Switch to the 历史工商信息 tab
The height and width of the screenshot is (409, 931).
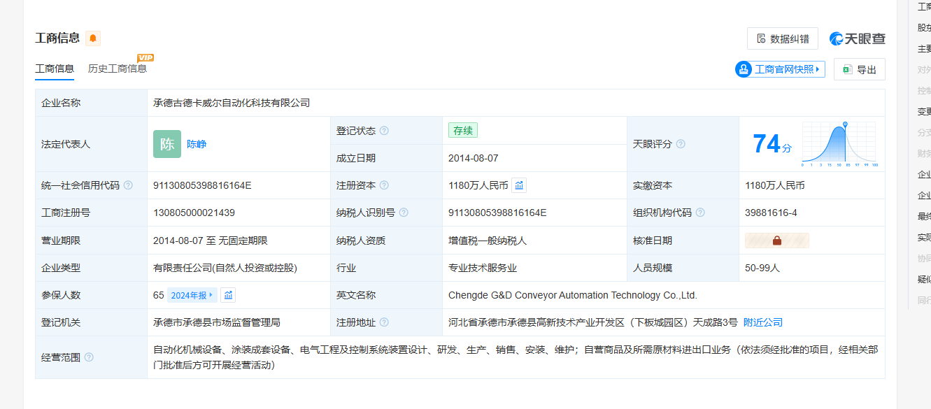pyautogui.click(x=118, y=69)
